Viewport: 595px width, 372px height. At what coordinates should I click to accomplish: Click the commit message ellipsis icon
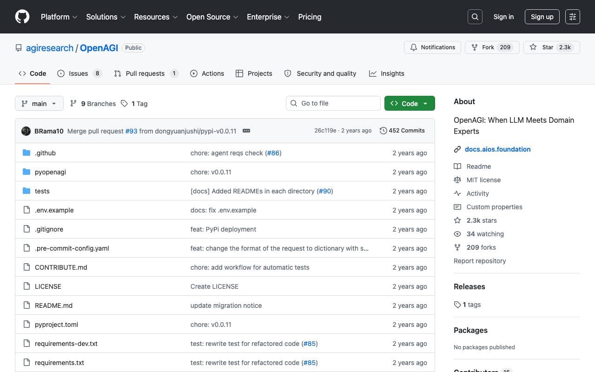coord(246,131)
